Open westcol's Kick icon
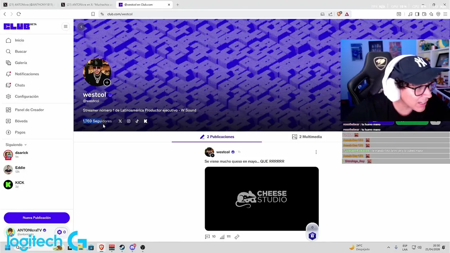450x253 pixels. tap(146, 121)
